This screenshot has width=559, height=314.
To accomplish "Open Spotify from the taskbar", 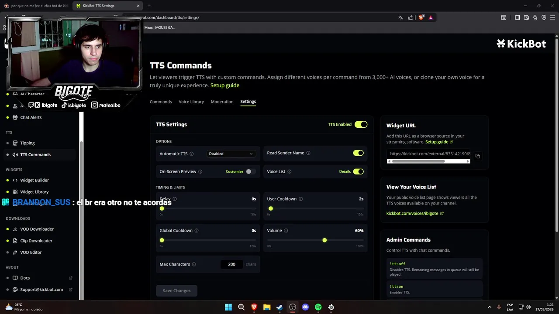I will click(x=318, y=307).
